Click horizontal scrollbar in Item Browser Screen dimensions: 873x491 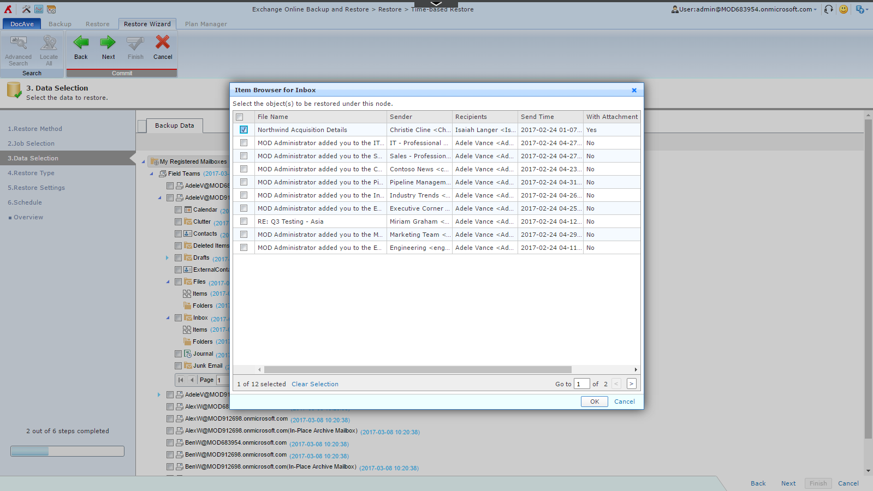coord(418,369)
